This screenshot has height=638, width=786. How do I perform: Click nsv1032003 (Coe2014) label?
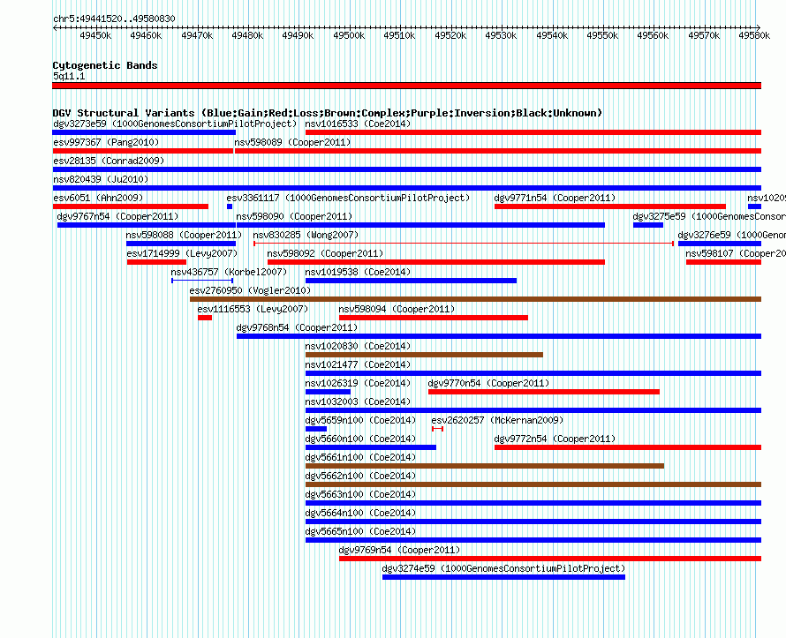coord(358,402)
